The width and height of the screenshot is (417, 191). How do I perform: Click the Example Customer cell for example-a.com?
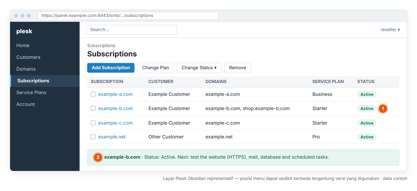tap(169, 94)
